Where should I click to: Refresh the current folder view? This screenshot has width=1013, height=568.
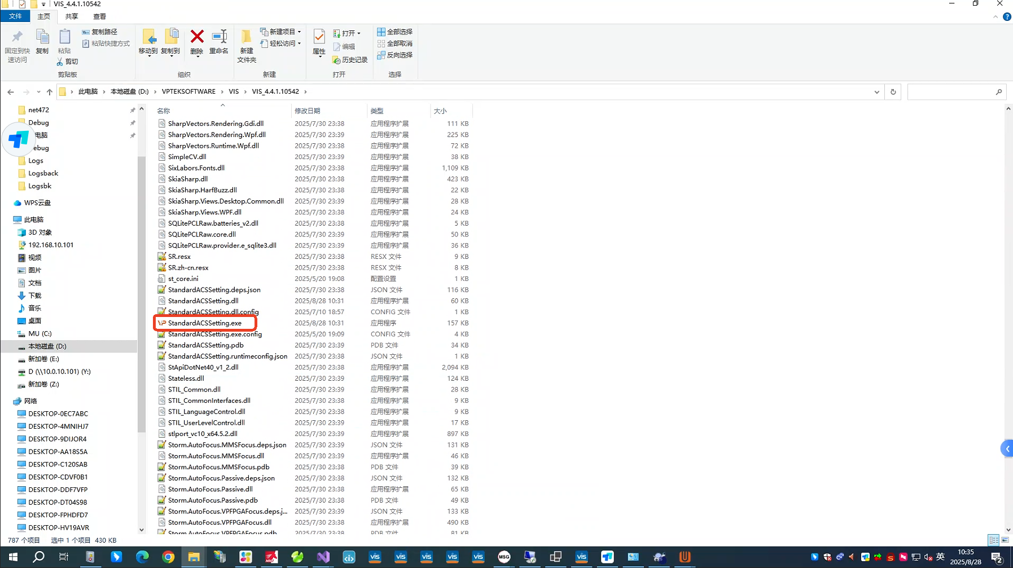pos(893,92)
